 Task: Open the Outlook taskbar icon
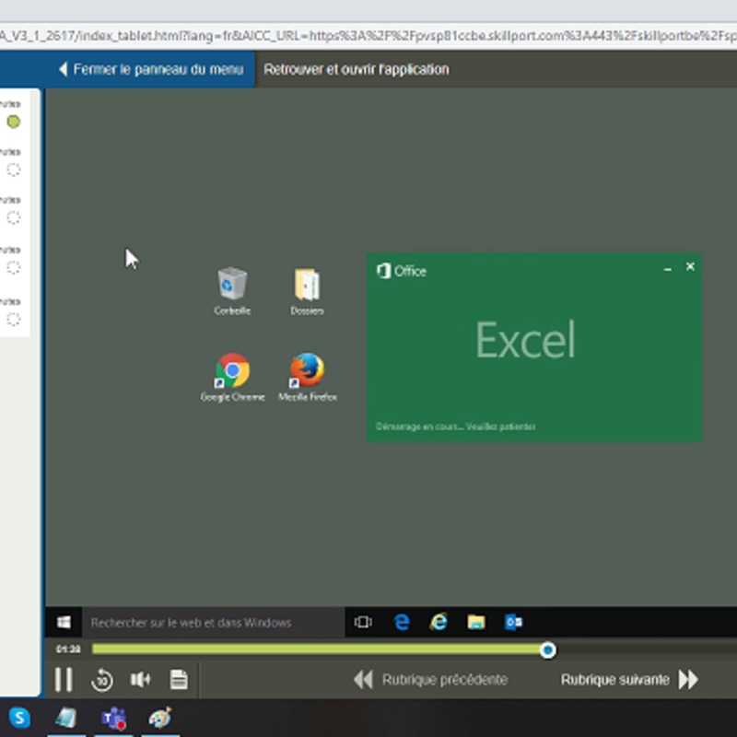[513, 623]
